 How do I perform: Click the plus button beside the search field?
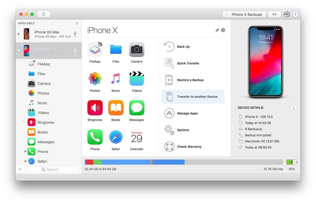[20, 169]
